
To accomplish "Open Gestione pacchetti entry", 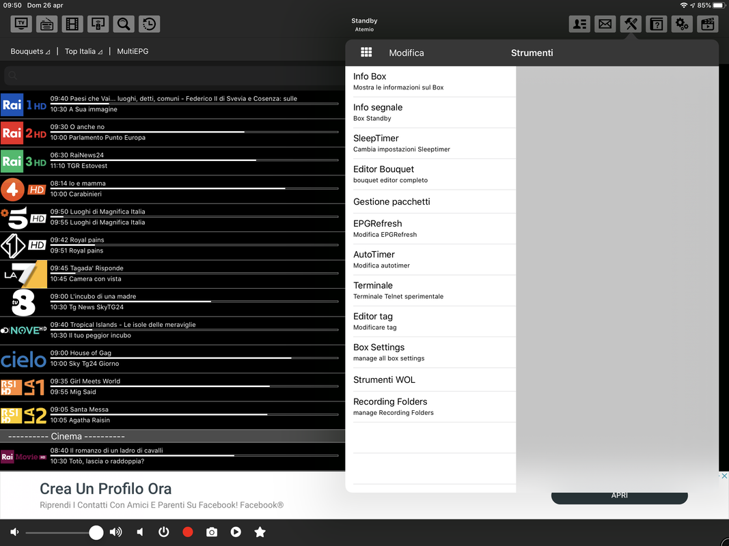I will [430, 201].
